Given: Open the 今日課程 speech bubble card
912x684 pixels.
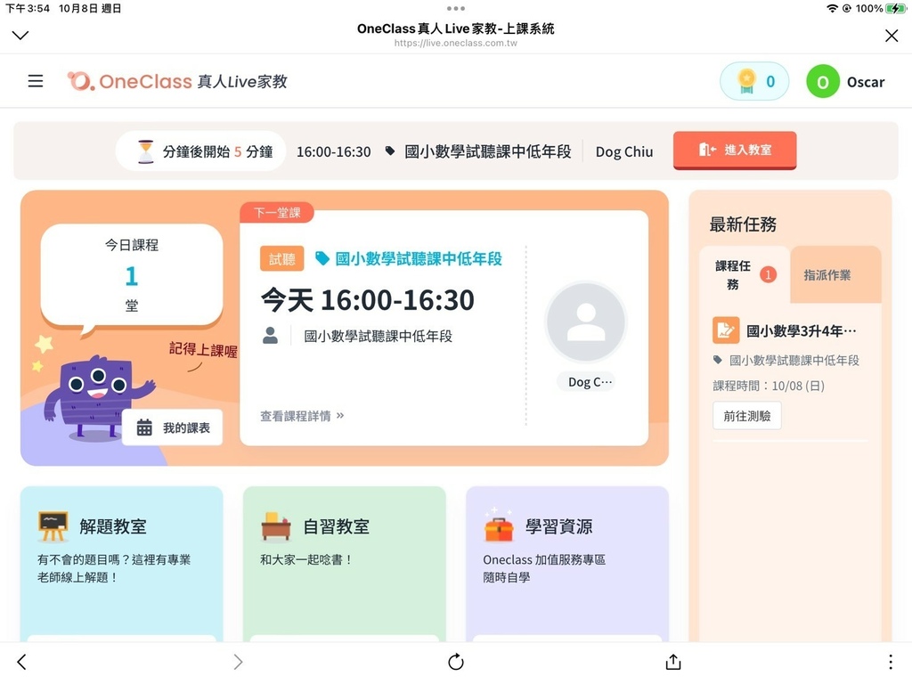Looking at the screenshot, I should pyautogui.click(x=132, y=275).
